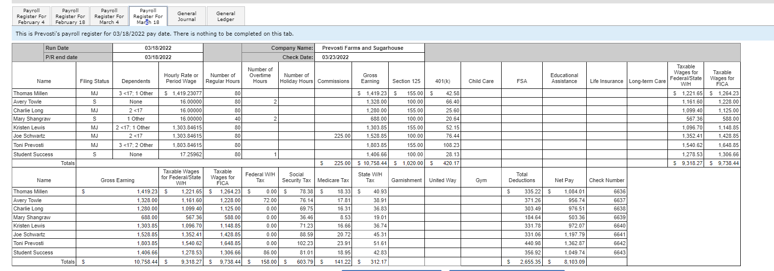
Task: Switch to Payroll Register For March 4 tab
Action: point(109,16)
